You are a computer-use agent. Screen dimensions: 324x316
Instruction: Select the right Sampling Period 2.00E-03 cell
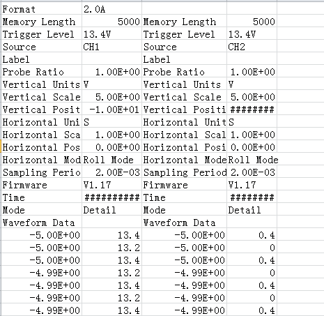[252, 172]
